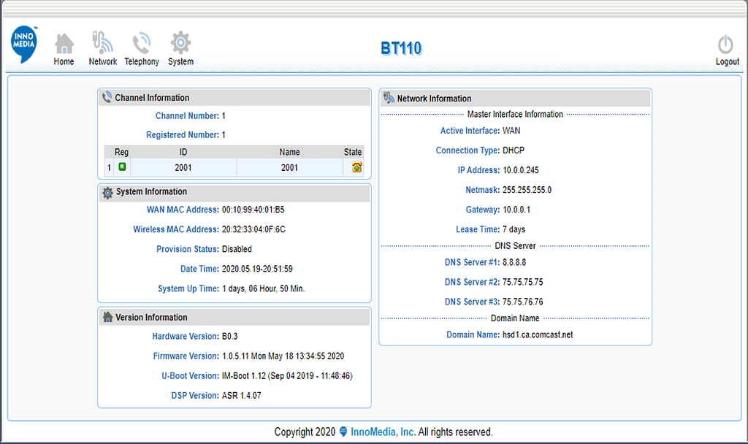Click the small InnoMedia footer logo

(x=343, y=432)
